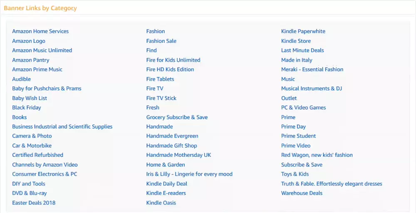Open Certified Refurbished banner links
The height and width of the screenshot is (213, 416).
[x=38, y=155]
